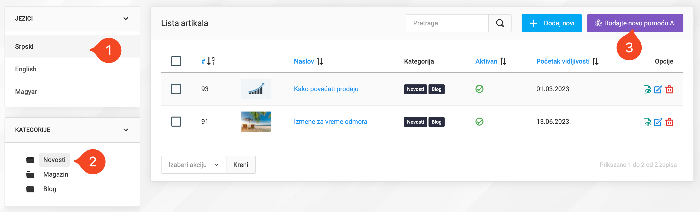Open Kako povećati prodaju article link
The image size is (700, 212).
point(326,89)
